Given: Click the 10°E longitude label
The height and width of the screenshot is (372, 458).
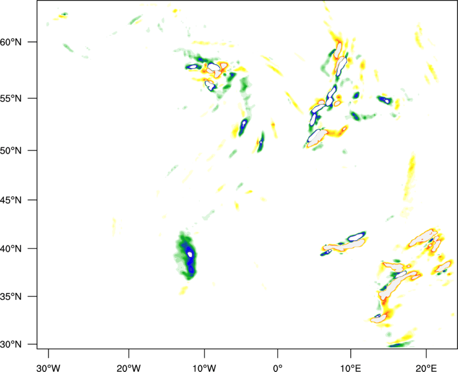Looking at the screenshot, I should [x=350, y=368].
